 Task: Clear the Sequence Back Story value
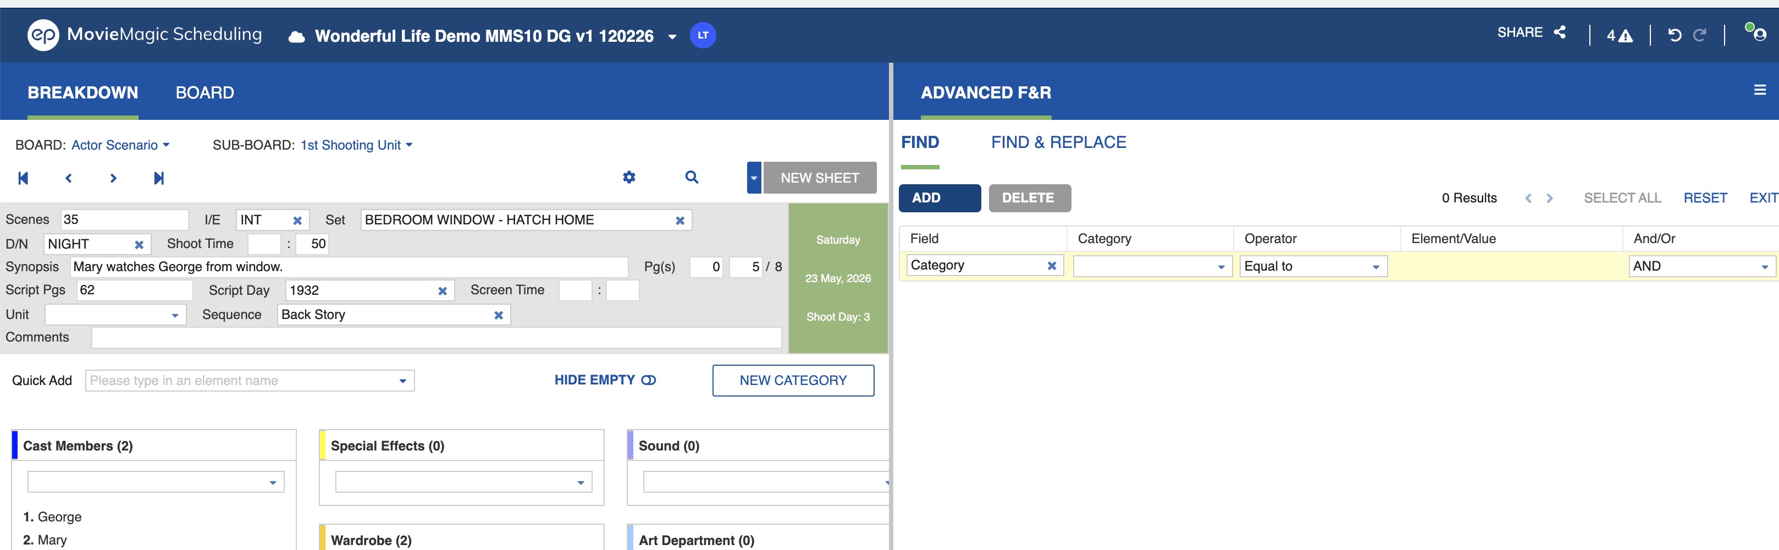click(x=498, y=315)
